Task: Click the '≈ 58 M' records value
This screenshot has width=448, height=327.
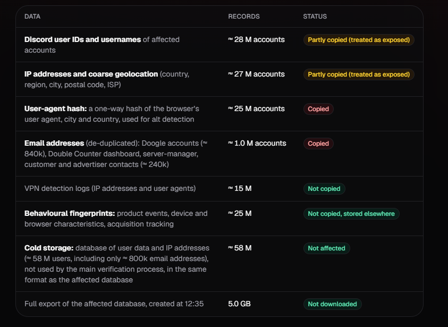Action: [x=240, y=248]
